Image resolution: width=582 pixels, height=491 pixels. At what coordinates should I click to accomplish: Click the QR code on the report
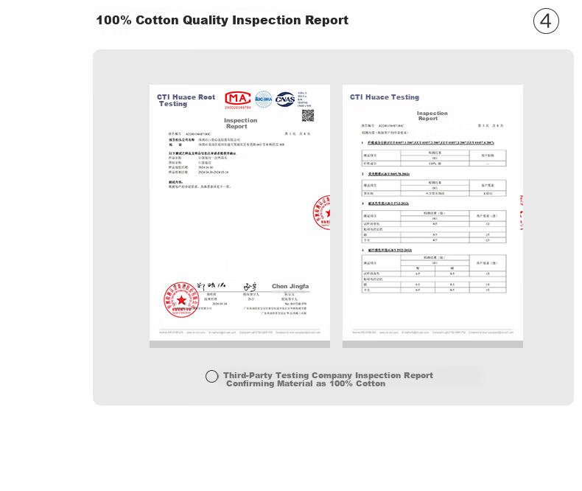(308, 116)
